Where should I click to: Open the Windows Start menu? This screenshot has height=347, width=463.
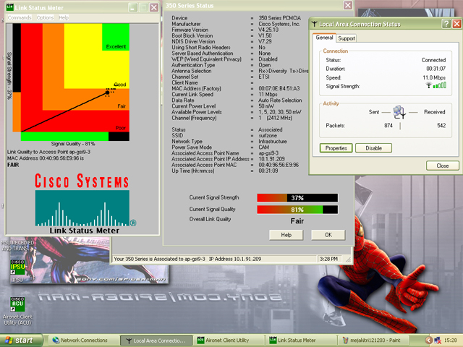[x=21, y=340]
